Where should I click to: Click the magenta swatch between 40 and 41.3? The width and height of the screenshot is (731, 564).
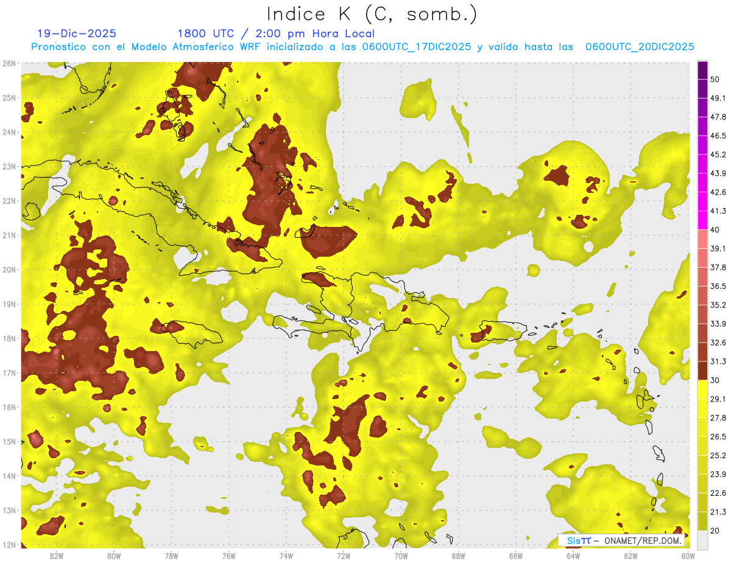click(x=702, y=220)
